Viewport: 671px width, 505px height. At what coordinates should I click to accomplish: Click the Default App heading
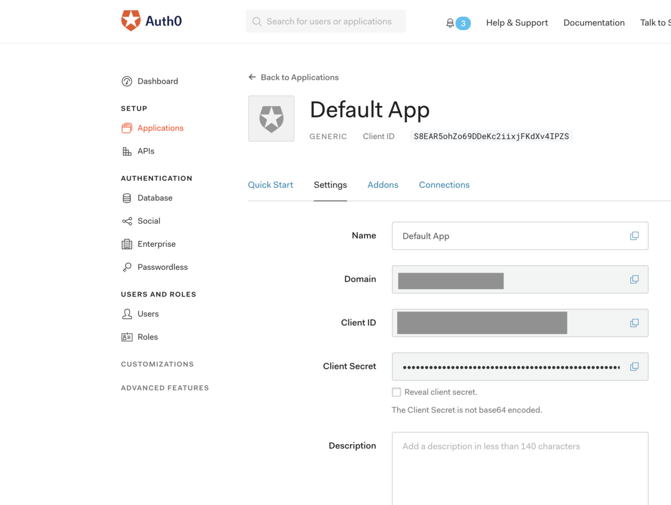(370, 110)
